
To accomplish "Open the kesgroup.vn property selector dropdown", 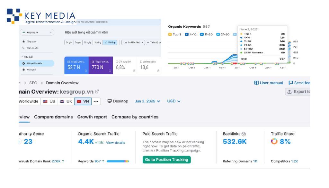I will (37, 33).
